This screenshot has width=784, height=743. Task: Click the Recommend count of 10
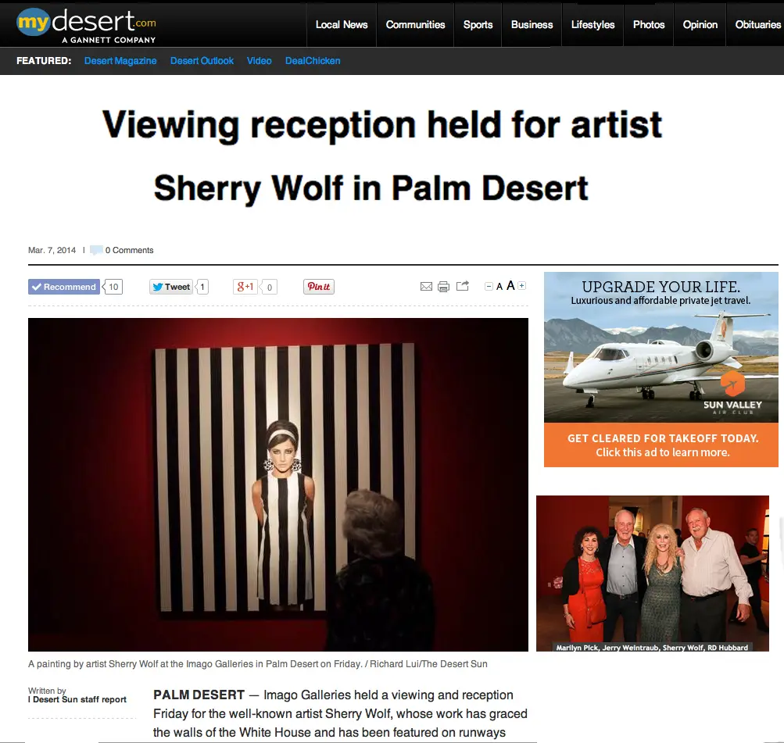tap(113, 287)
